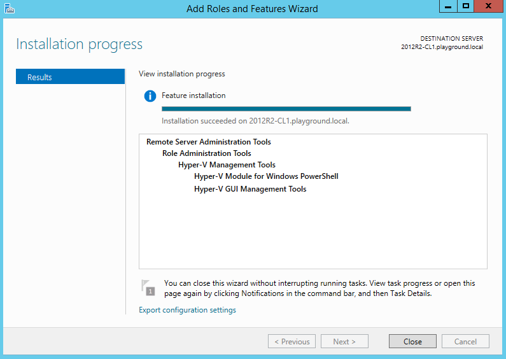The image size is (506, 359).
Task: Click the Feature installation info icon
Action: pyautogui.click(x=150, y=96)
